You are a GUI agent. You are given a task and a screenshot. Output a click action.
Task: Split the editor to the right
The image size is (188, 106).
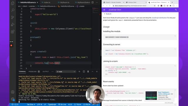(x=93, y=2)
